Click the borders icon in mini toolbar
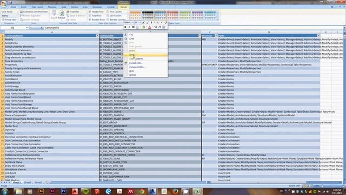Image resolution: width=346 pixels, height=195 pixels. pyautogui.click(x=137, y=27)
